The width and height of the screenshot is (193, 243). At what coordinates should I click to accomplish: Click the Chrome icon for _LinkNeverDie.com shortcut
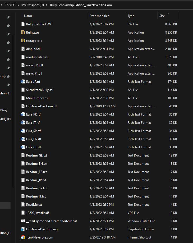[x=23, y=237]
